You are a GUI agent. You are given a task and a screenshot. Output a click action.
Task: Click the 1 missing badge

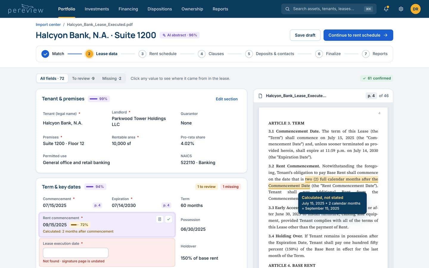pyautogui.click(x=231, y=186)
